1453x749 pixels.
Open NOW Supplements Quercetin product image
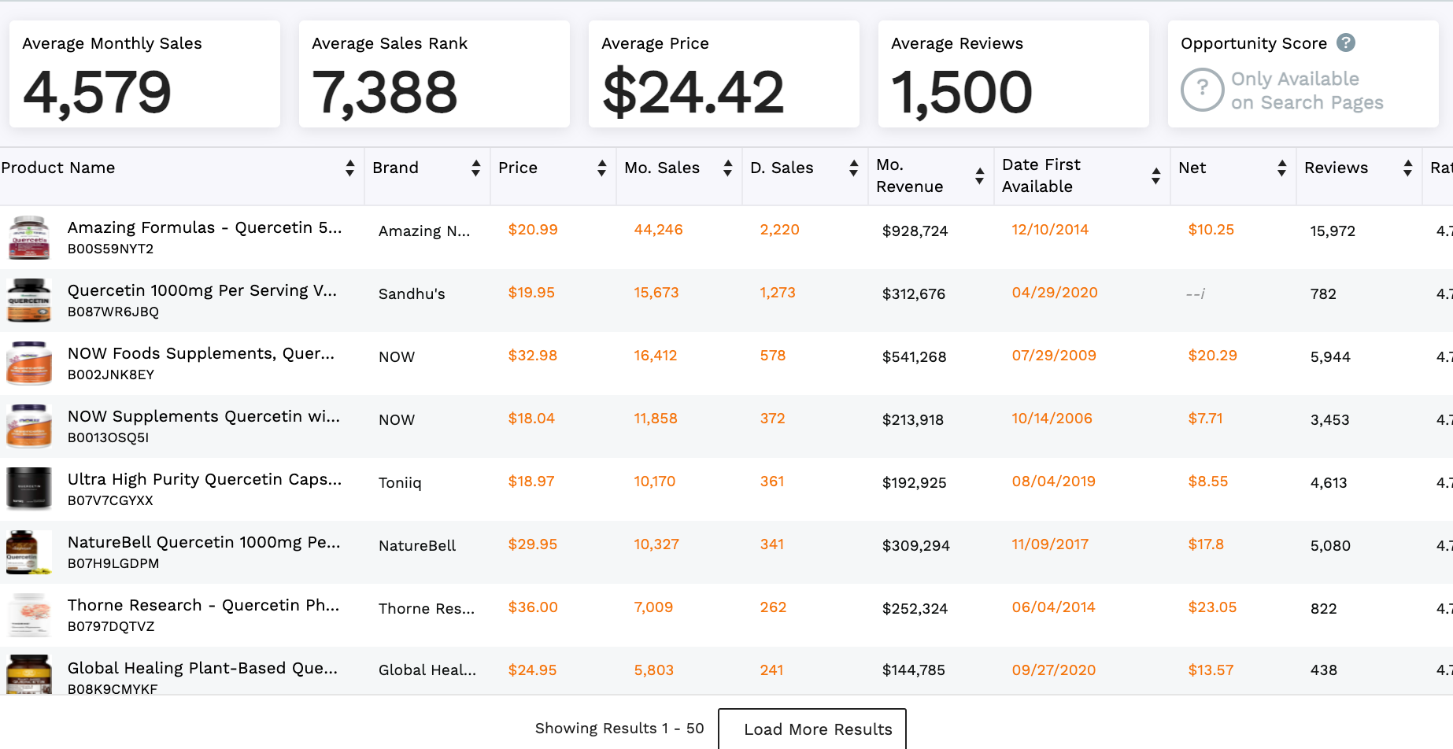click(x=29, y=426)
